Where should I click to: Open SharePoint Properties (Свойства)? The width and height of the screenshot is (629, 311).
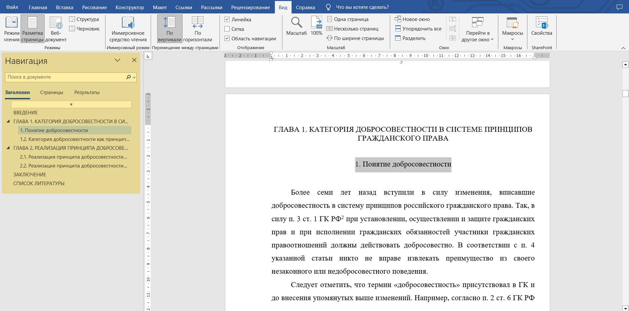coord(542,26)
